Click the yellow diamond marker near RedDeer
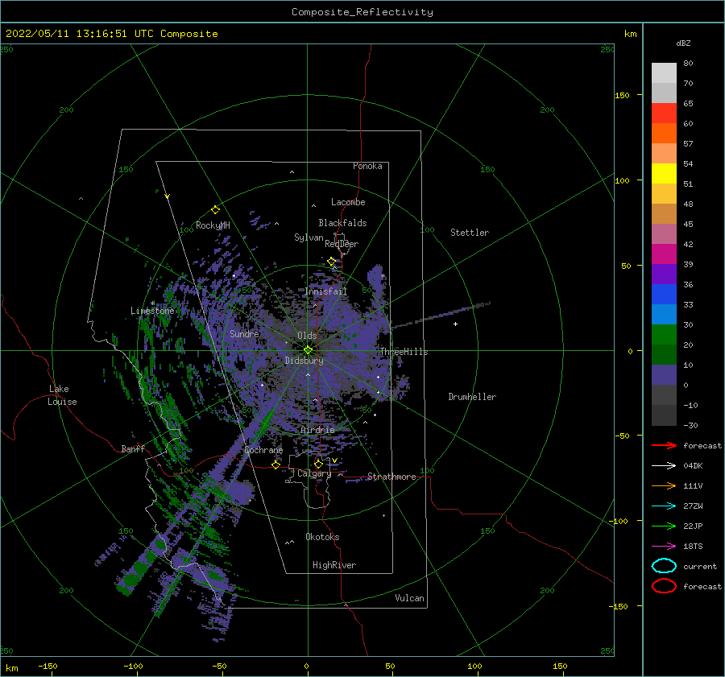 point(331,262)
